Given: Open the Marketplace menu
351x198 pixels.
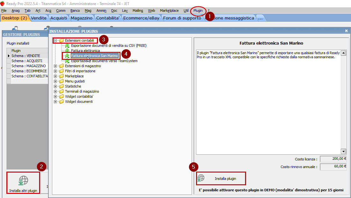Looking at the screenshot, I should tap(169, 11).
